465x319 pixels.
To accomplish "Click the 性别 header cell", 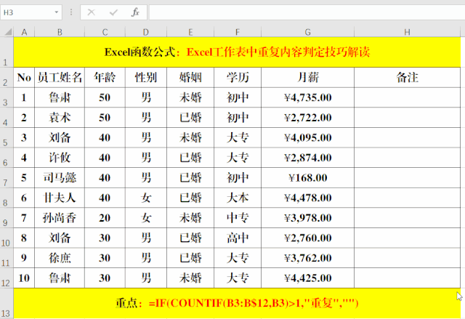I will pos(145,77).
